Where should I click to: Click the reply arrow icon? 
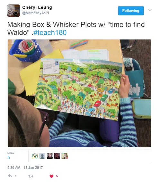[x=10, y=176]
